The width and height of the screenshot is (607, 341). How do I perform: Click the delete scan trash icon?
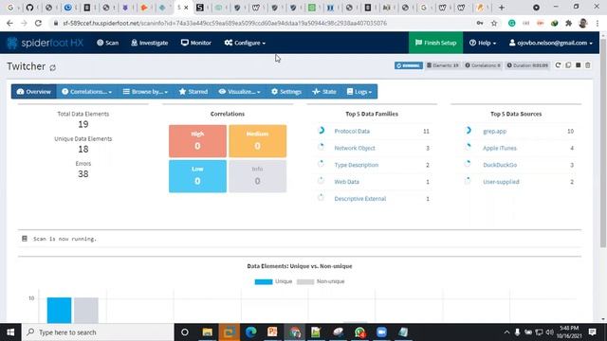[x=588, y=65]
